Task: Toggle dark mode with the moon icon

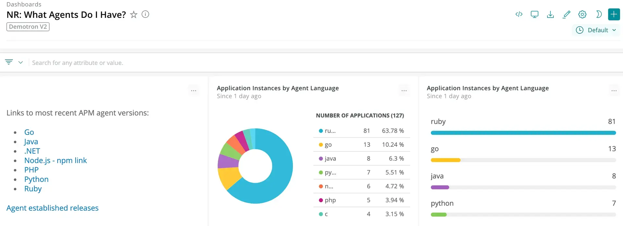Action: pos(598,14)
